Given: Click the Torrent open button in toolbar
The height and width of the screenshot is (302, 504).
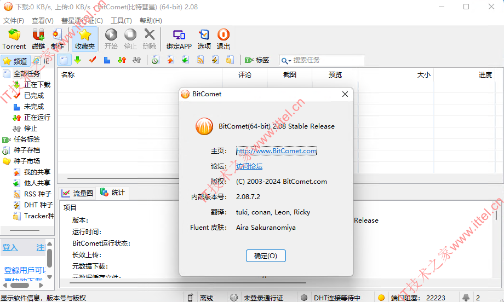Looking at the screenshot, I should (x=14, y=39).
